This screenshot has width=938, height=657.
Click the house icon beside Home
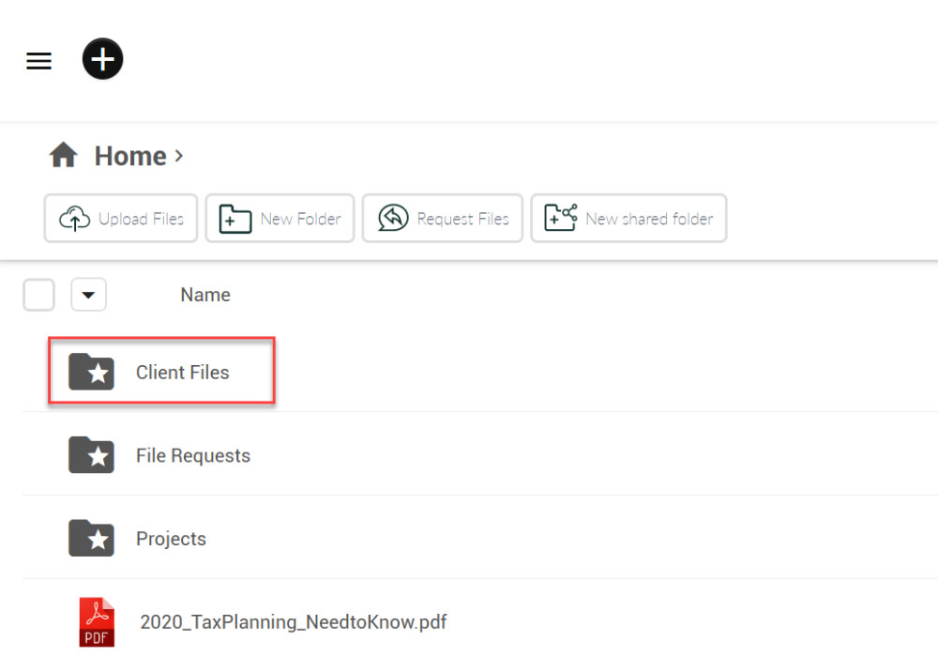tap(63, 156)
